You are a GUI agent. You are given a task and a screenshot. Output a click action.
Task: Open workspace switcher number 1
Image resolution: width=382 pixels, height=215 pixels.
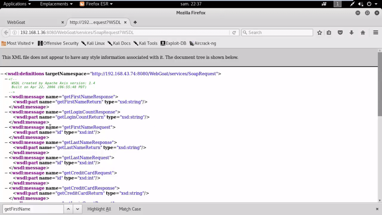tap(337, 4)
